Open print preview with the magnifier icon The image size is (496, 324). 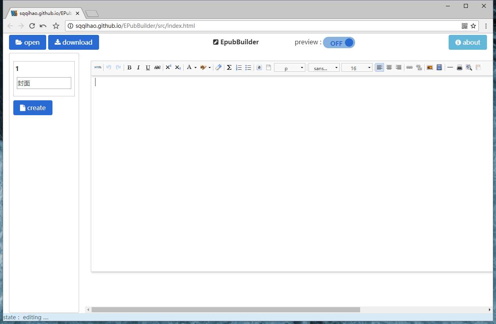pos(469,67)
